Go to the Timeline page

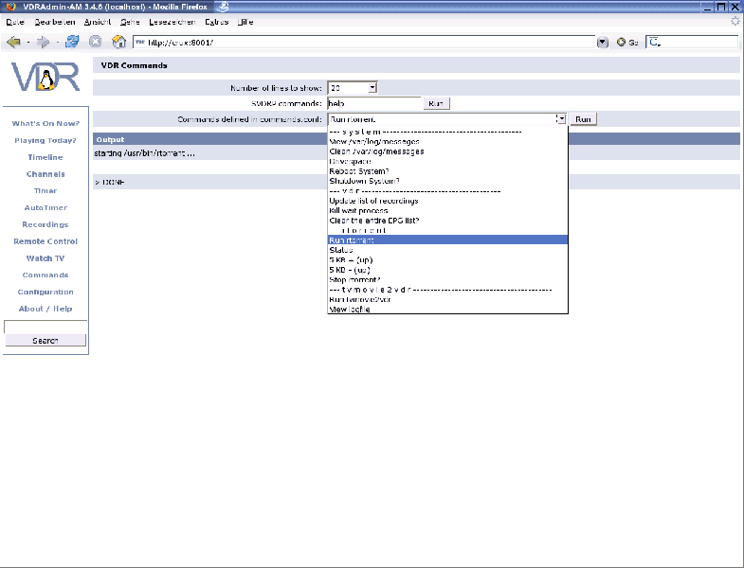tap(45, 157)
